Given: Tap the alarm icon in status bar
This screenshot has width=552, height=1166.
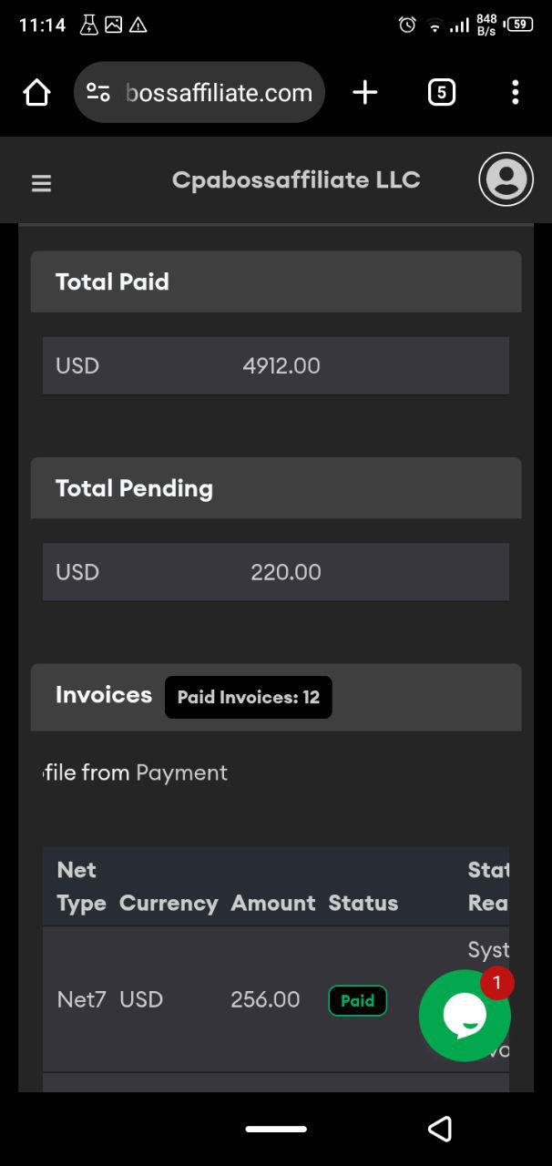Looking at the screenshot, I should coord(407,25).
